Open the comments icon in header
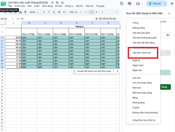This screenshot has height=132, width=175. [129, 4]
